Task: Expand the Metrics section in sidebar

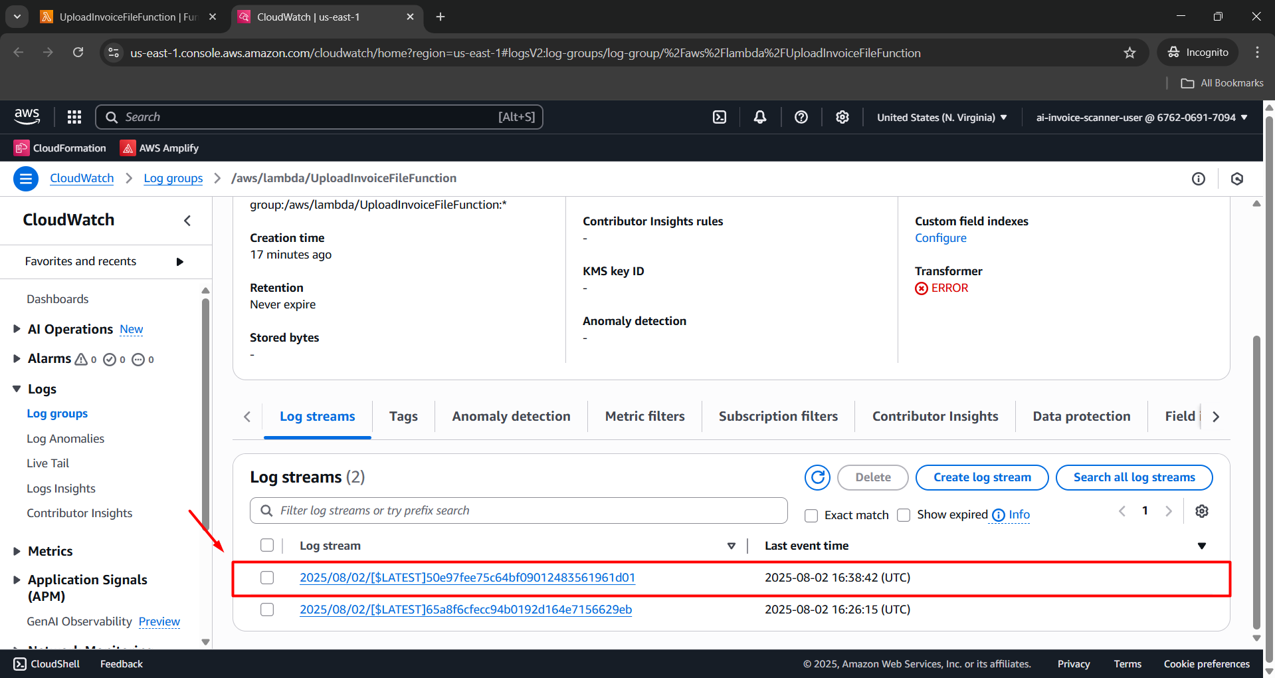Action: pos(17,551)
